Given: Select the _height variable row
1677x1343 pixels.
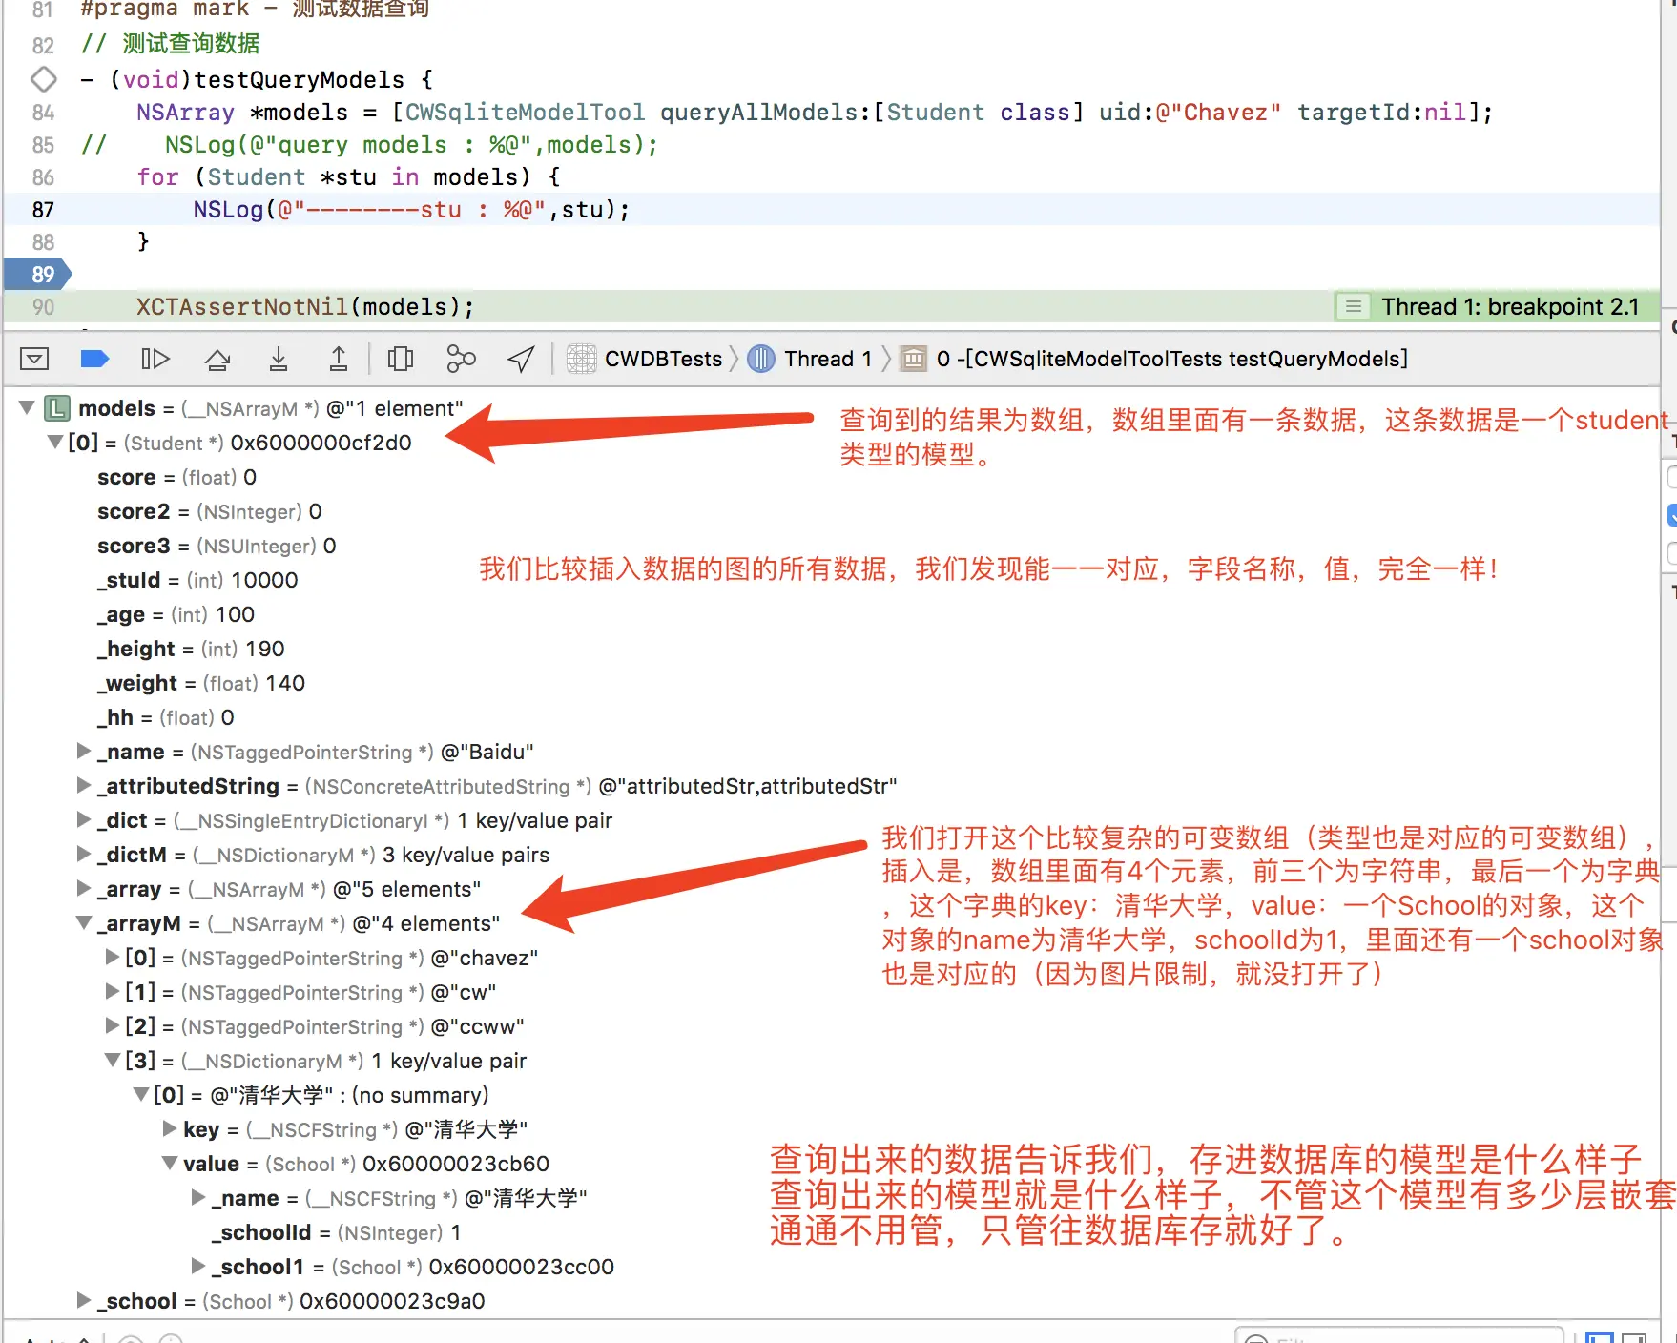Looking at the screenshot, I should (191, 649).
